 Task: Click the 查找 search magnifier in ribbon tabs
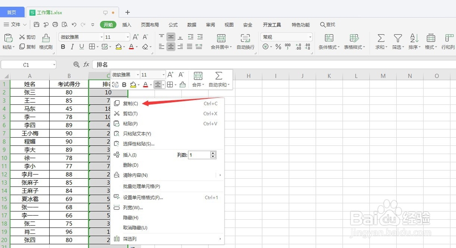(322, 25)
